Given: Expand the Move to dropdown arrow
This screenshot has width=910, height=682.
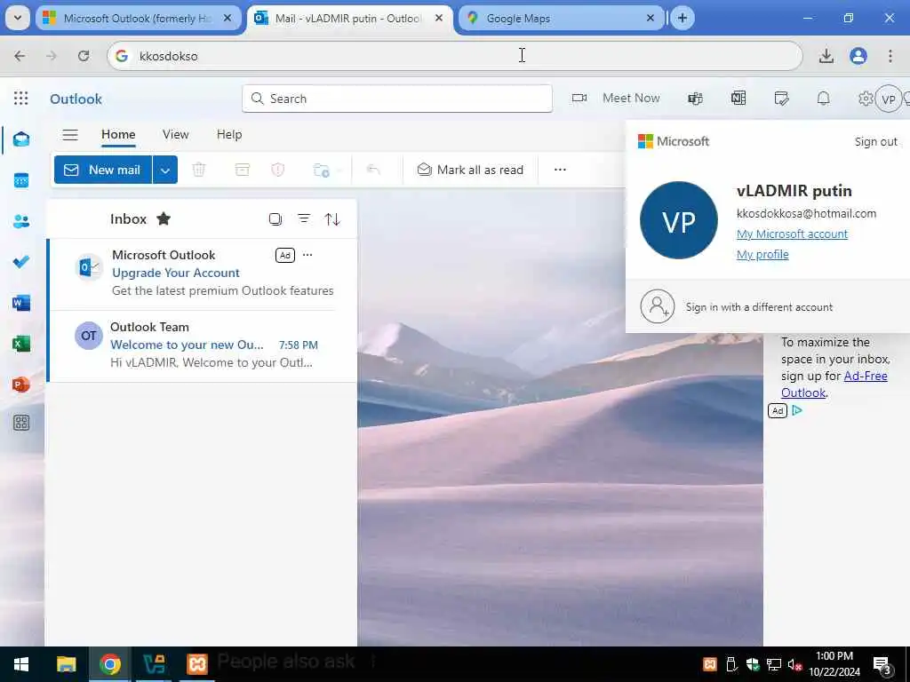Looking at the screenshot, I should (x=339, y=170).
